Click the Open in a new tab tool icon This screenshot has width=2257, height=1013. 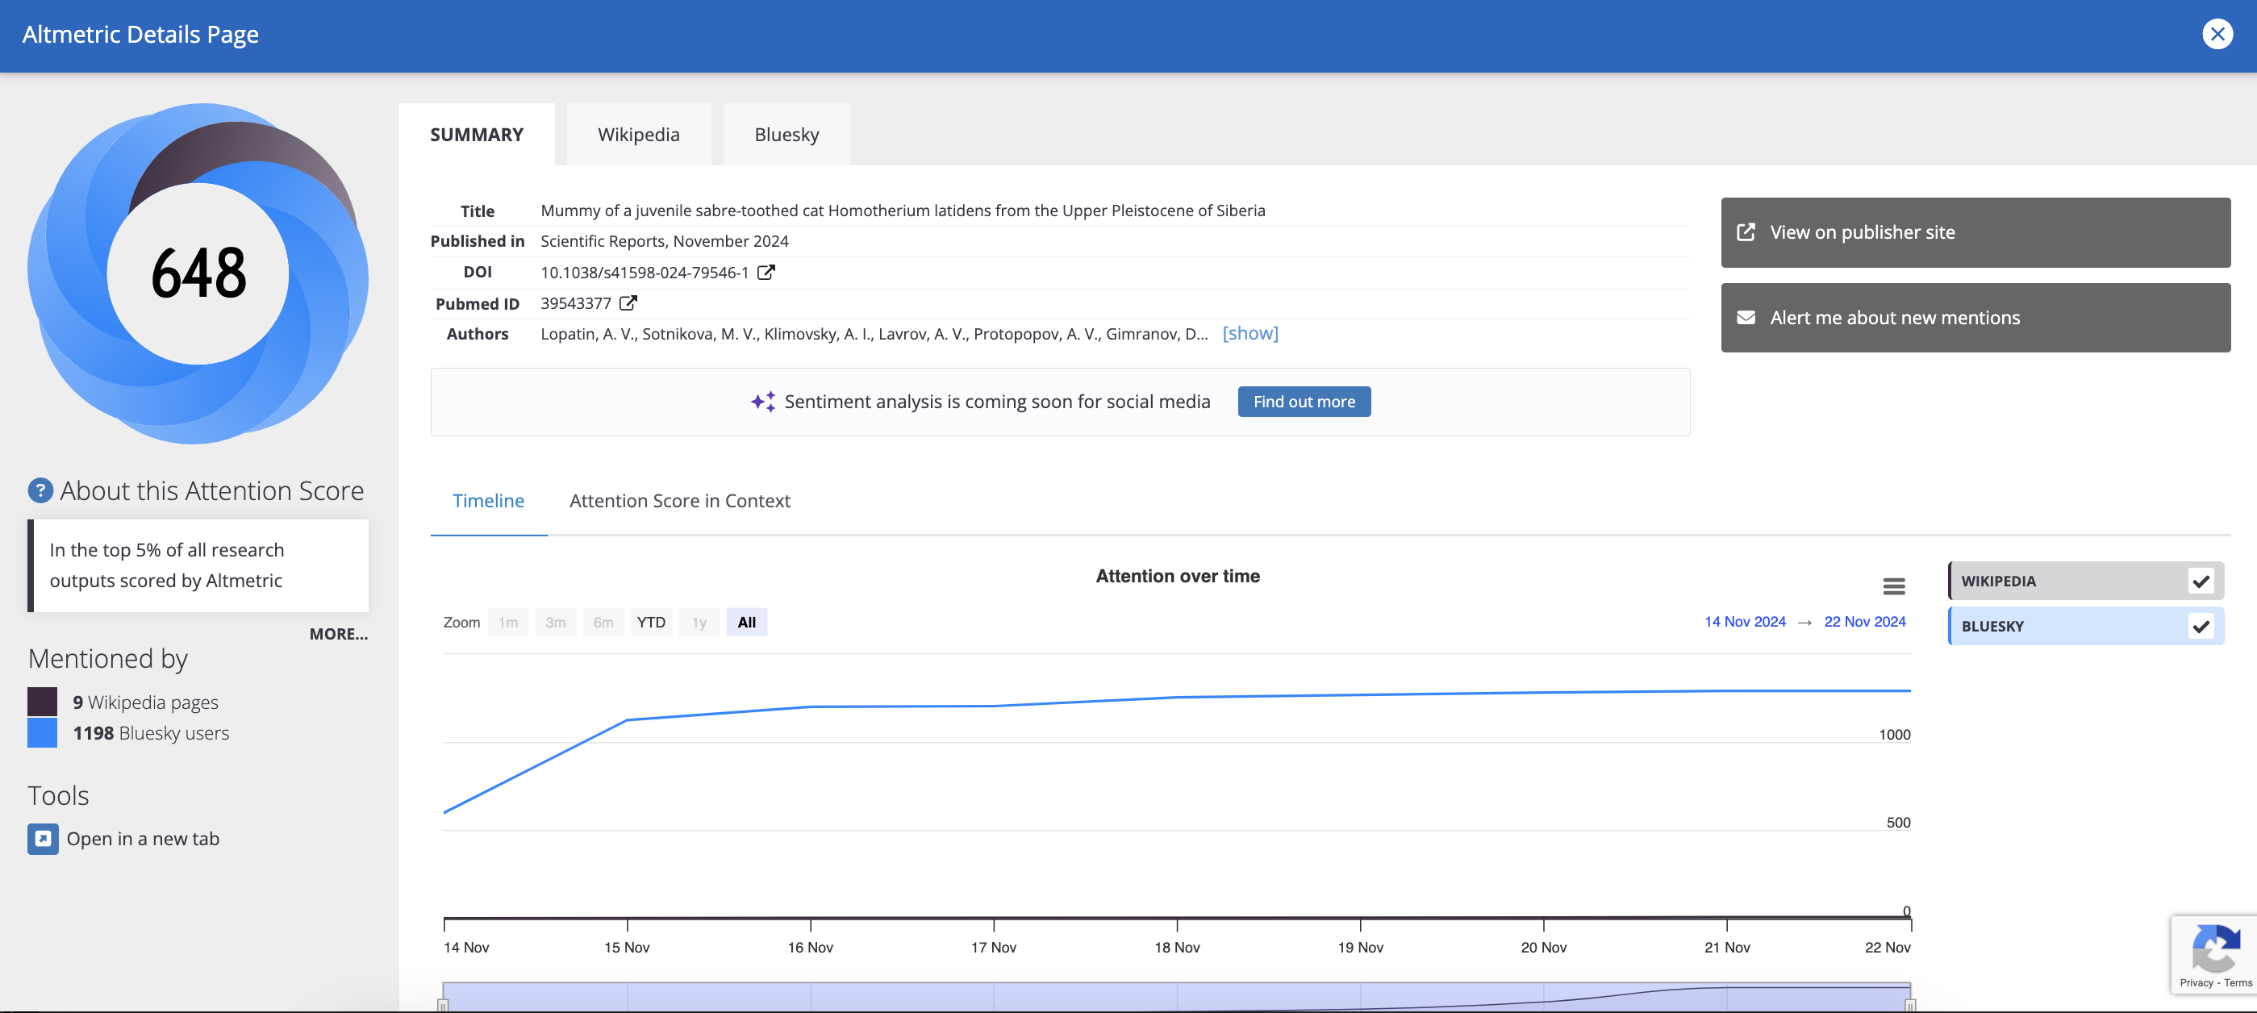pos(42,838)
